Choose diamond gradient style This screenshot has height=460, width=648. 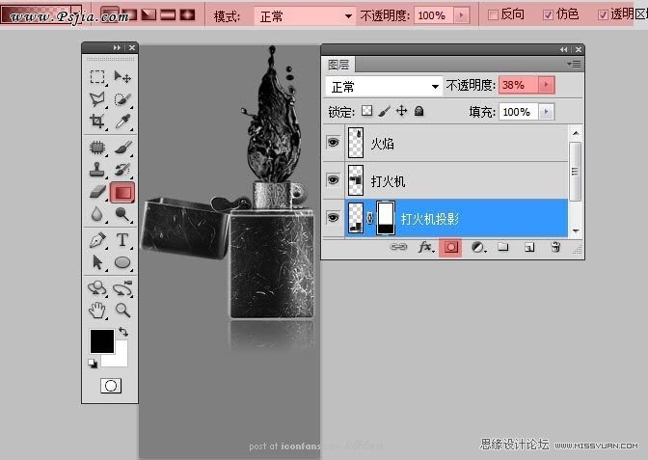[188, 14]
